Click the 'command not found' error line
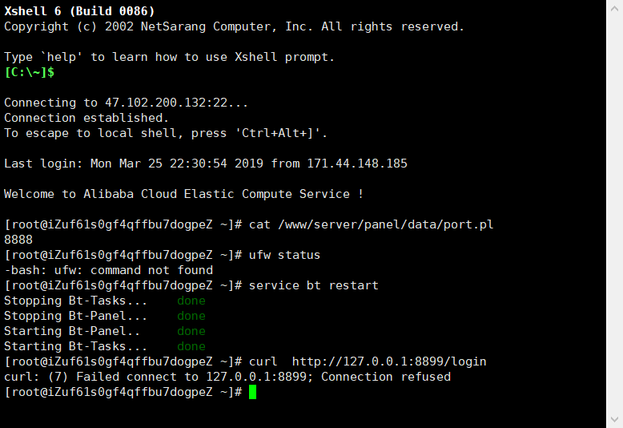The height and width of the screenshot is (428, 623). (108, 270)
